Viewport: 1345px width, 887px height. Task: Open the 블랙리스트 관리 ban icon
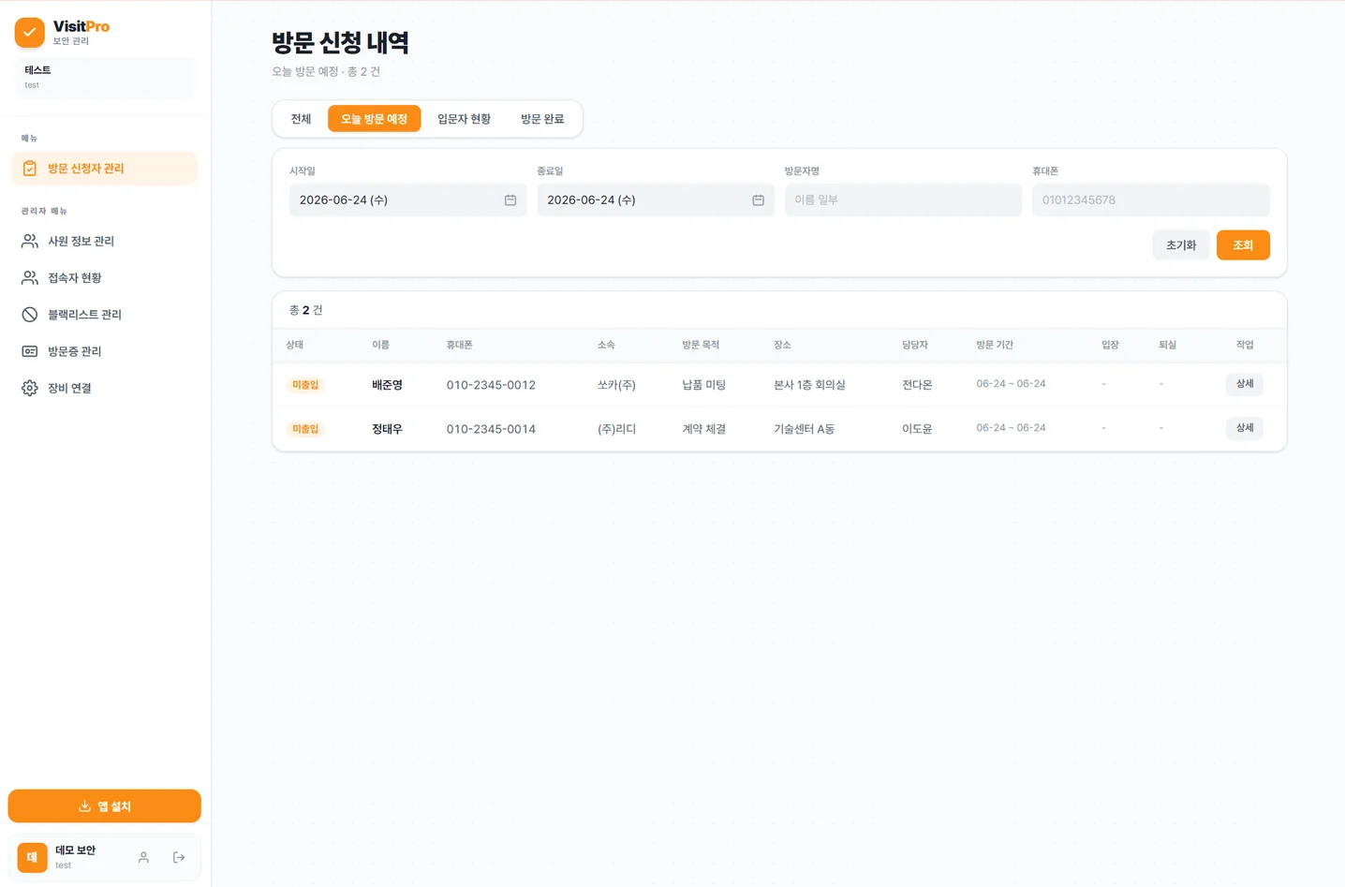coord(30,315)
